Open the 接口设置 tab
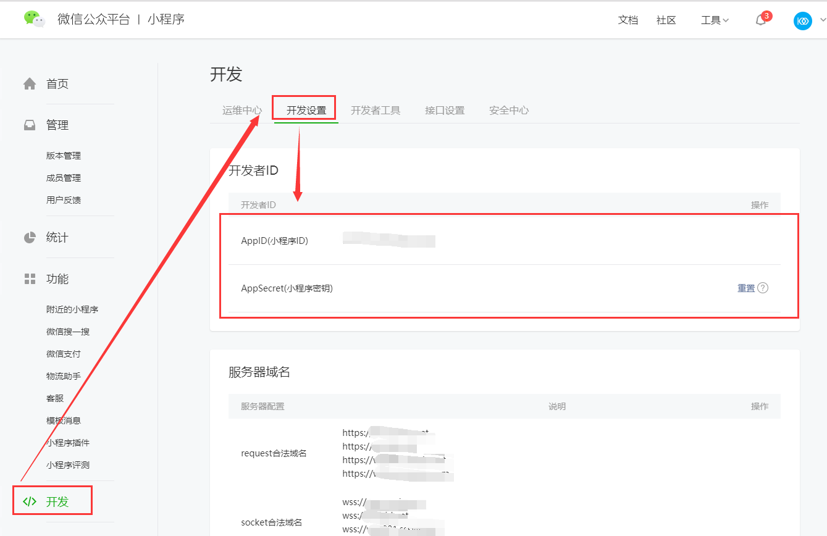The height and width of the screenshot is (536, 827). click(x=445, y=111)
